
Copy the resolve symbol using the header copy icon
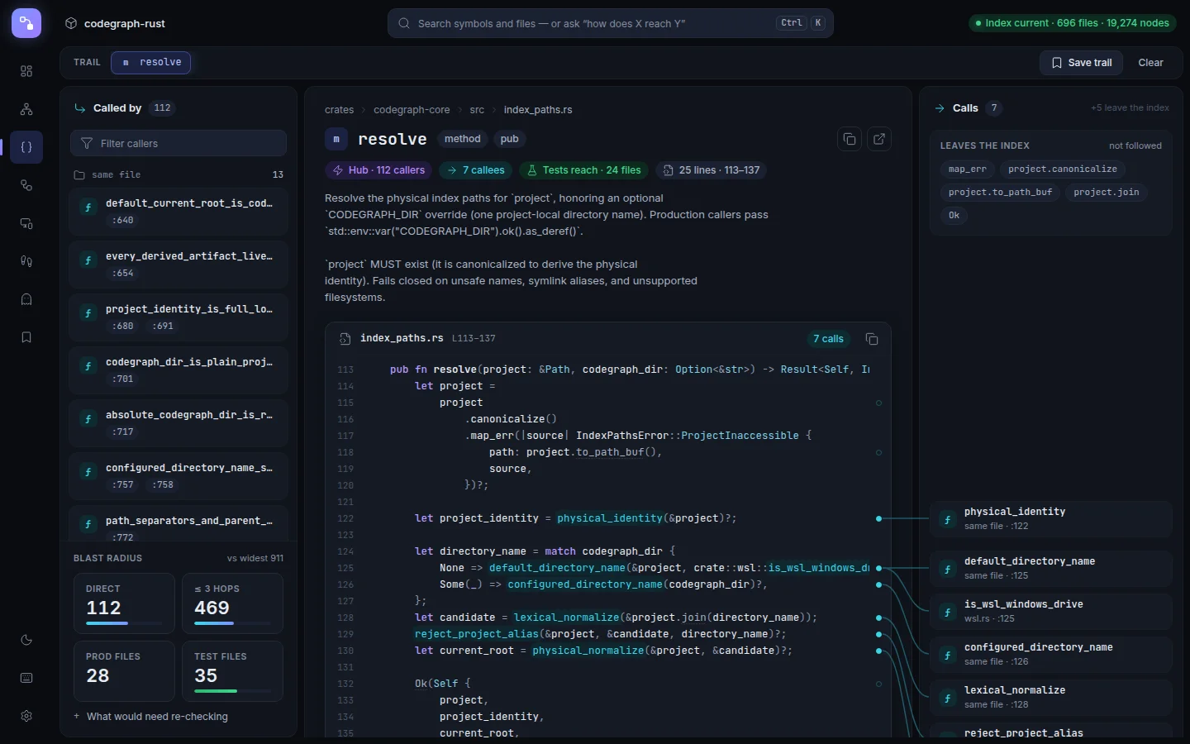850,139
